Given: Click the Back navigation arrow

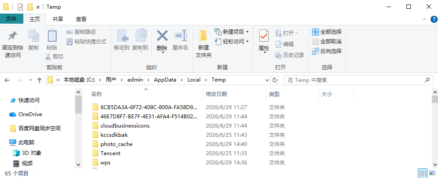Looking at the screenshot, I should (x=7, y=80).
